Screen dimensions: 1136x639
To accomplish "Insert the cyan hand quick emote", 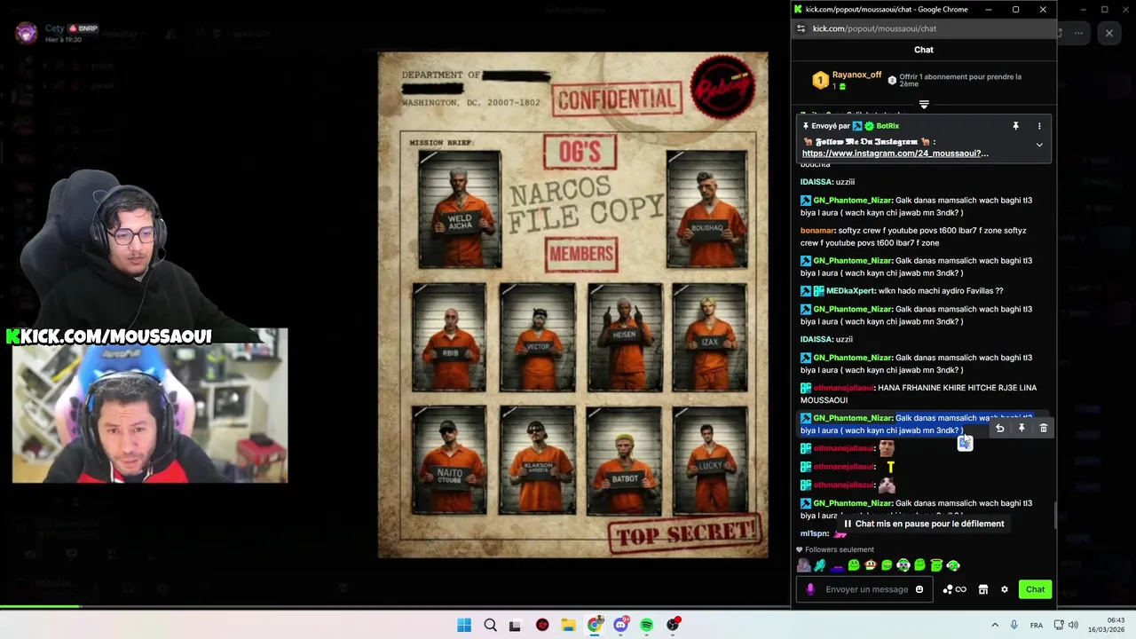I will coord(820,565).
